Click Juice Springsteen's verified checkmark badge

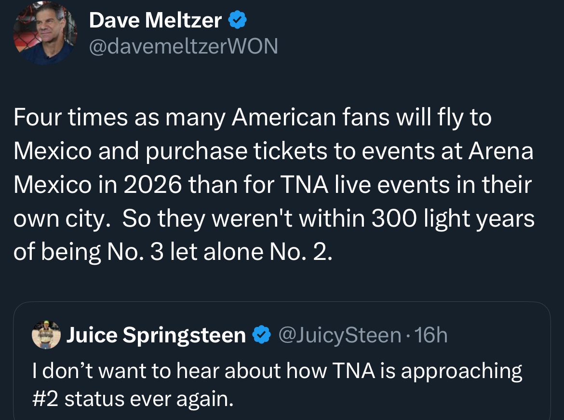tap(262, 335)
